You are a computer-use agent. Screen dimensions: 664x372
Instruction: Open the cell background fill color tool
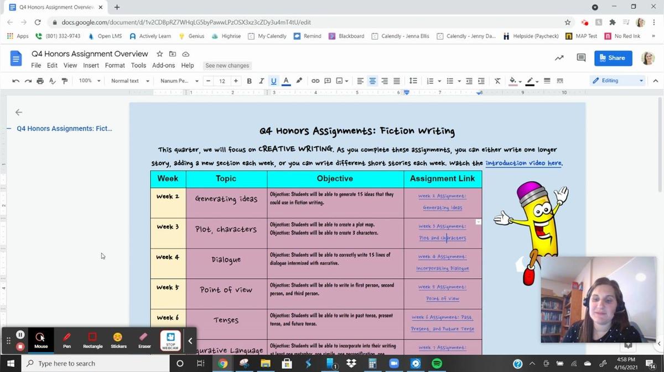click(x=515, y=81)
